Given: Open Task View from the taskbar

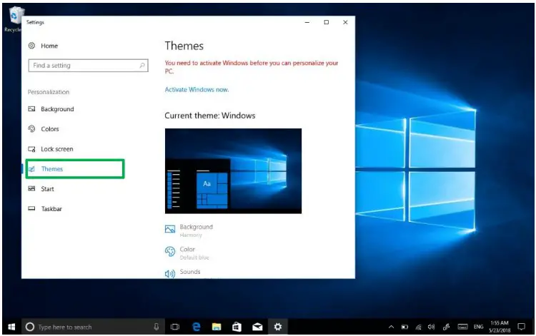Looking at the screenshot, I should tap(175, 327).
